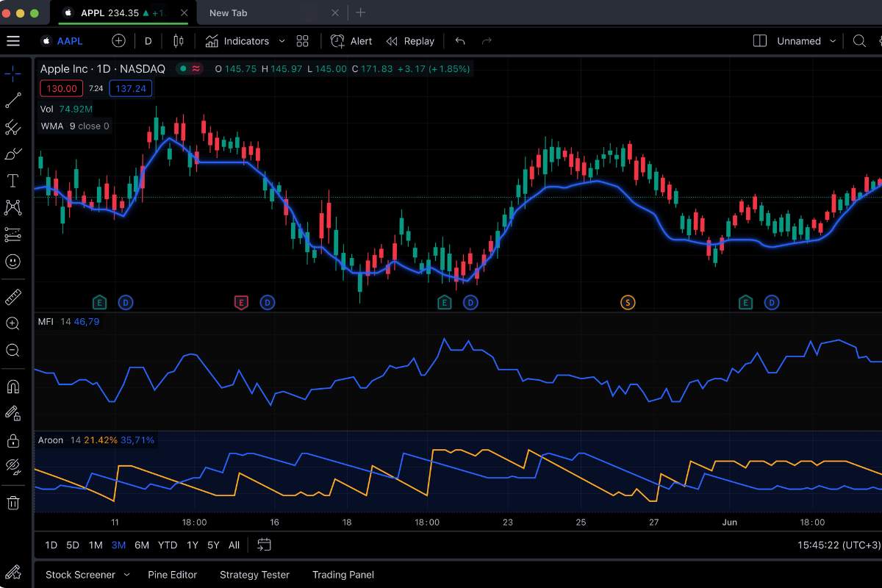
Task: Hide all drawings eye toggle
Action: click(x=12, y=467)
